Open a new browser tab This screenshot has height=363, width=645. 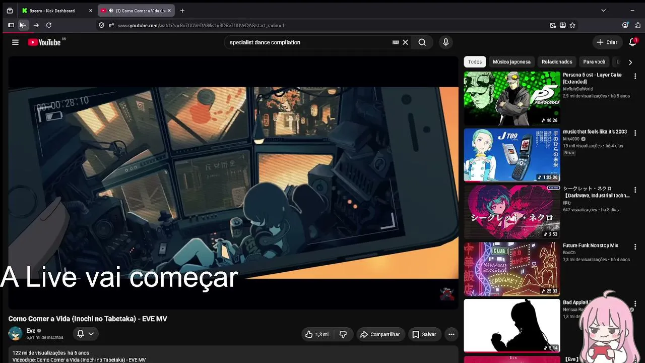tap(182, 11)
